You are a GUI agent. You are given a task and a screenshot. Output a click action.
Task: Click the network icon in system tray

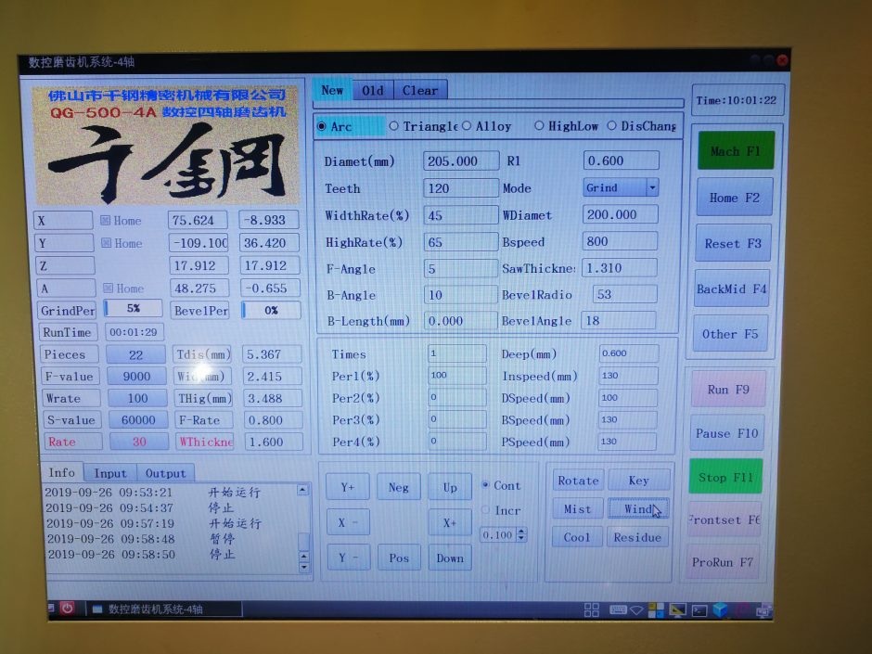point(636,609)
